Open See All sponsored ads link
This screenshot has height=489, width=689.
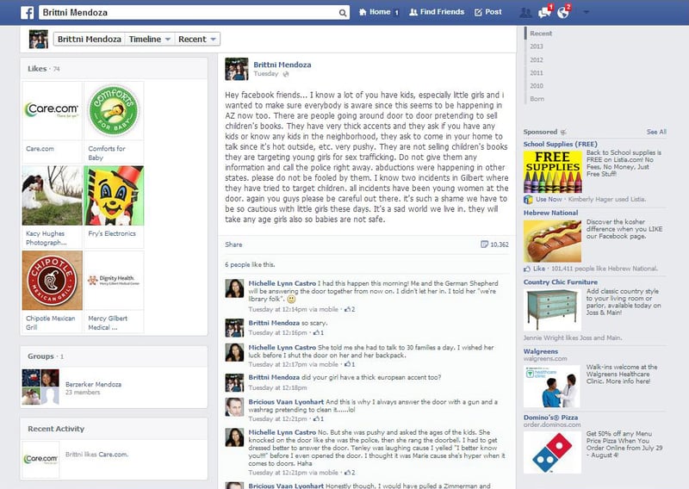656,132
